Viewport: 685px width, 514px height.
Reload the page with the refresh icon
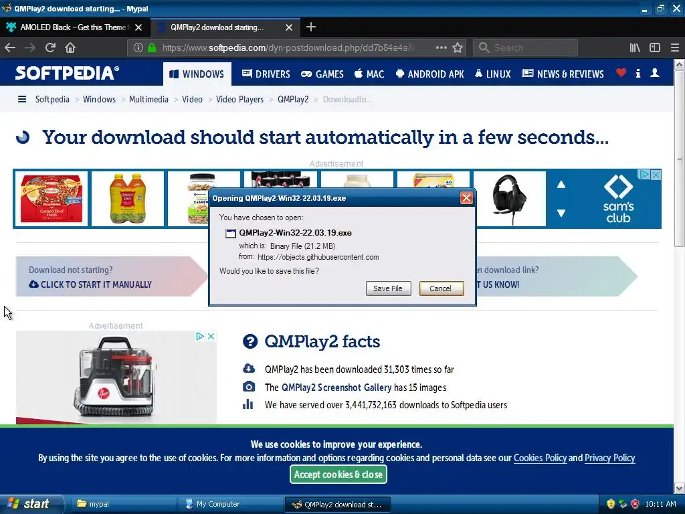coord(50,48)
